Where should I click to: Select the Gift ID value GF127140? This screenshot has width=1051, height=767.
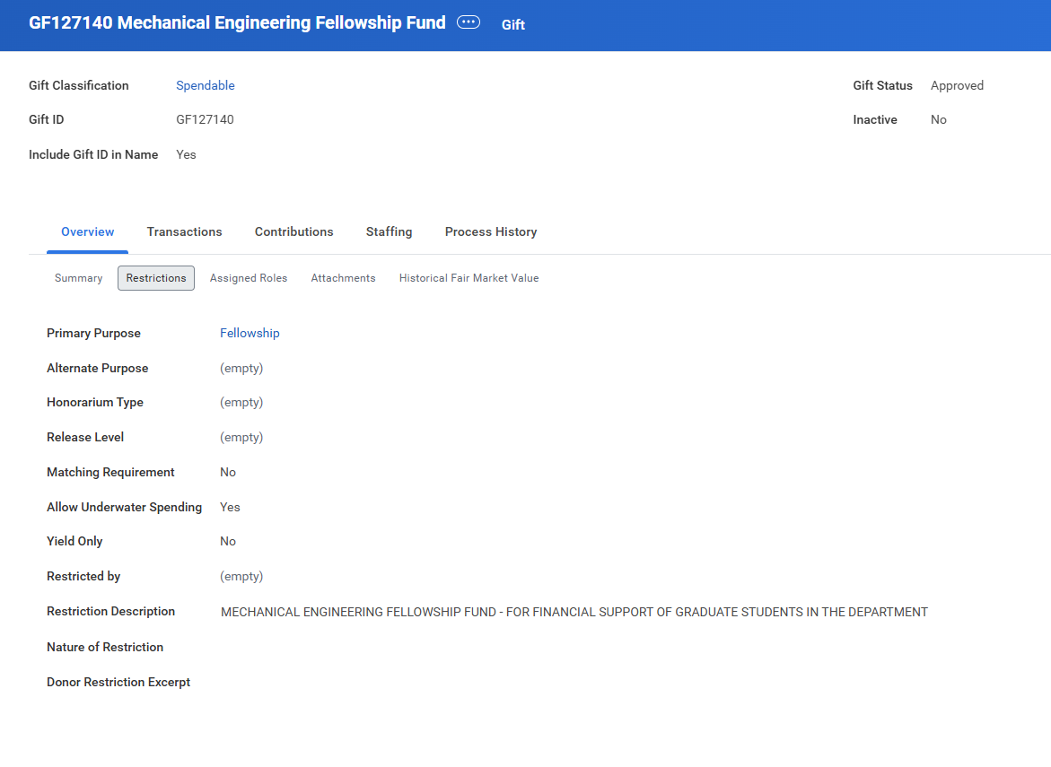tap(206, 119)
